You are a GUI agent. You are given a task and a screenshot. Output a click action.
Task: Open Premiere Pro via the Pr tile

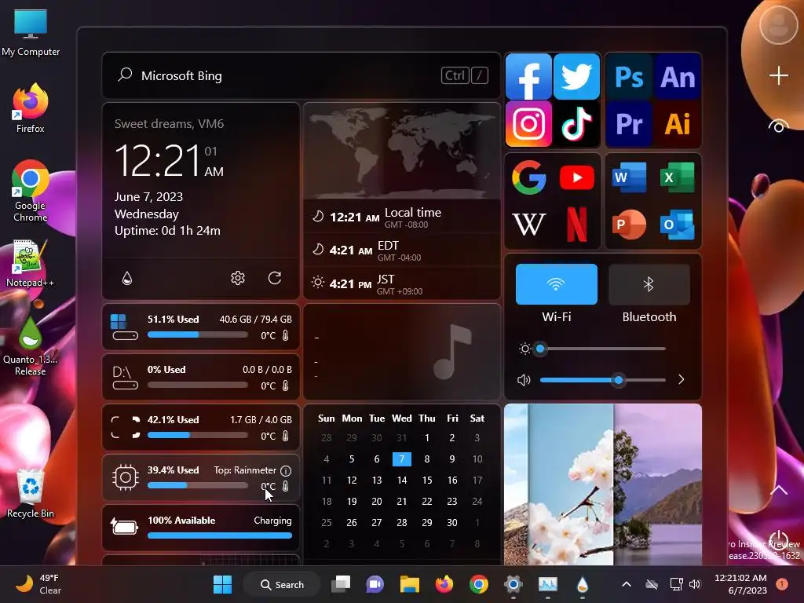tap(629, 123)
